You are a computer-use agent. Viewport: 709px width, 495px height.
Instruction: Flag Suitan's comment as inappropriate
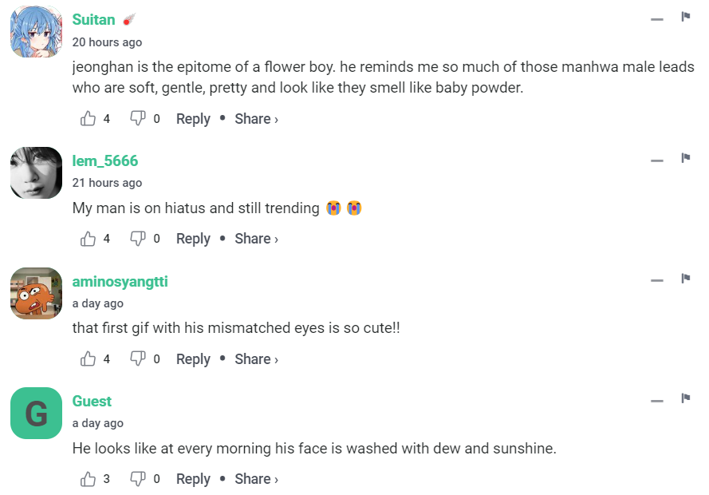685,18
